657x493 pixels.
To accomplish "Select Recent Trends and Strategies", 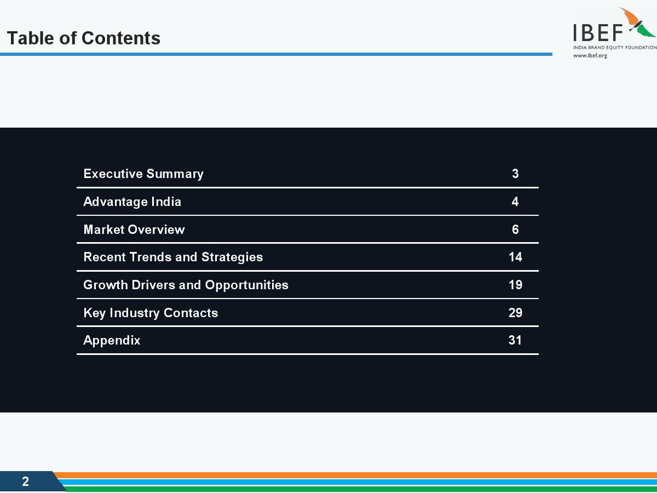I will click(x=173, y=257).
